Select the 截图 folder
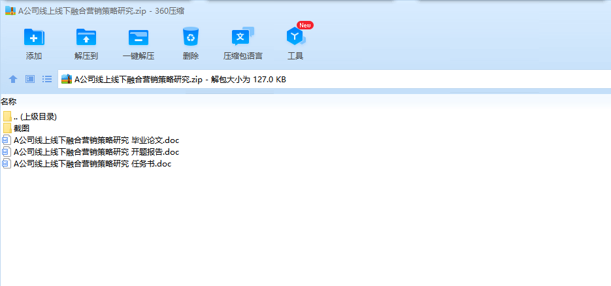The width and height of the screenshot is (611, 286). click(16, 128)
